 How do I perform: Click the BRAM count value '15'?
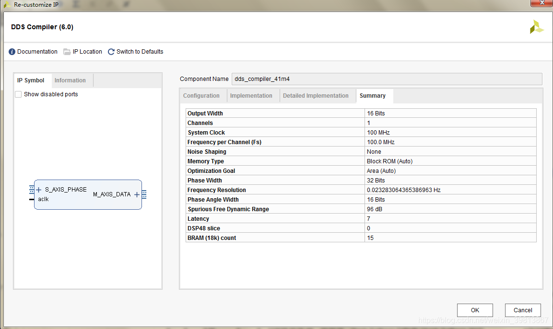tap(370, 238)
